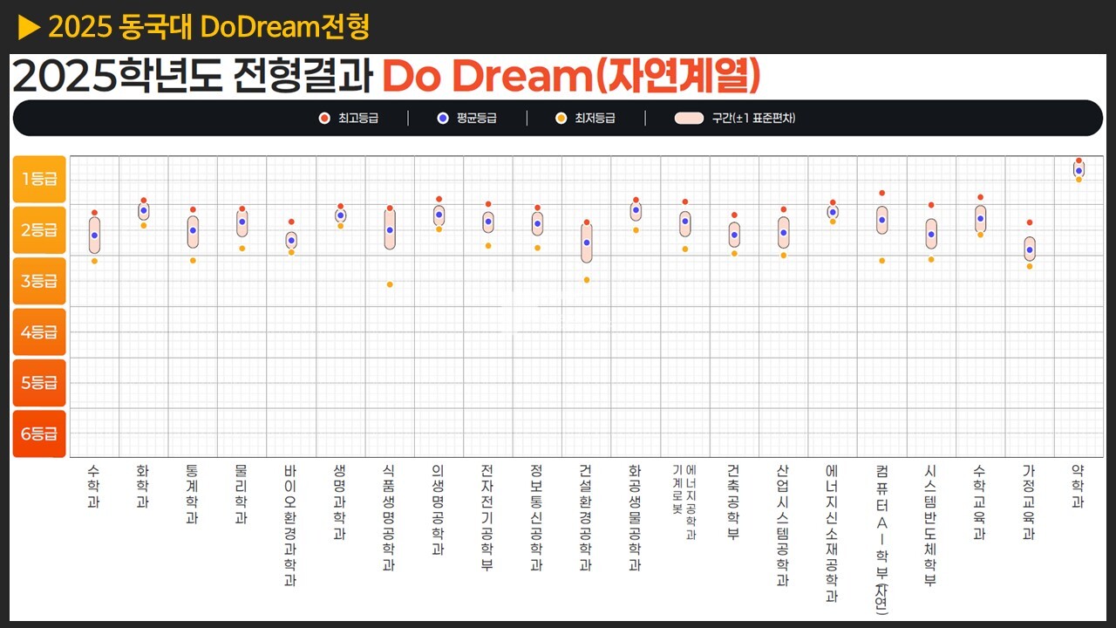Click the 수학교육과 axis label

tap(980, 502)
